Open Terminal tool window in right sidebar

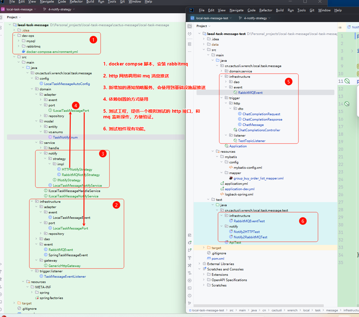point(190,288)
